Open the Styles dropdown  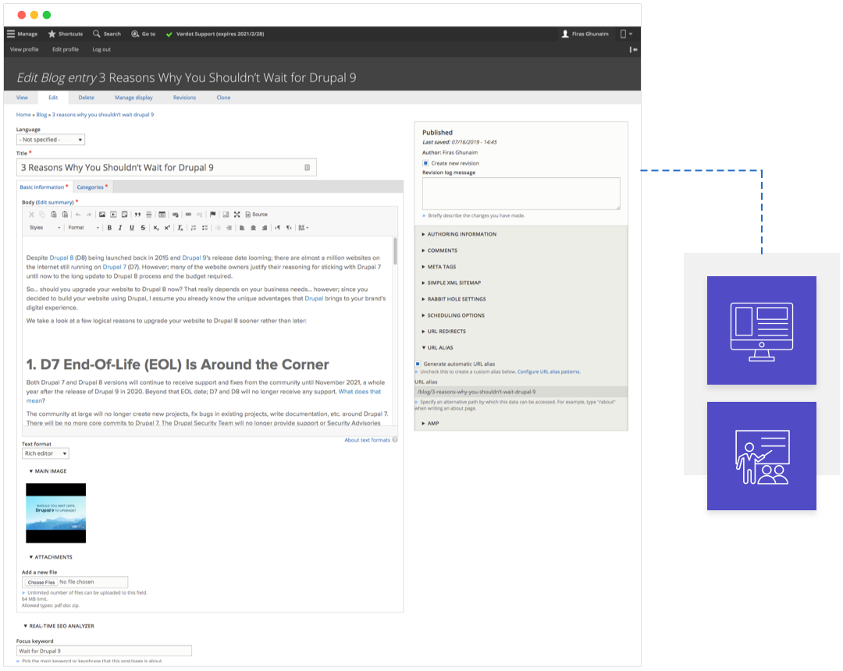(45, 228)
